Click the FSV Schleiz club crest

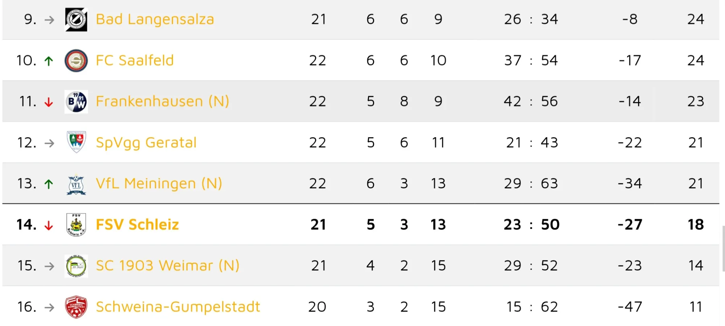coord(76,225)
